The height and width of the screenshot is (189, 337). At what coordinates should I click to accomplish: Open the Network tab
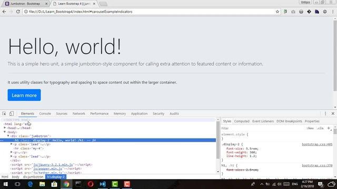78,113
